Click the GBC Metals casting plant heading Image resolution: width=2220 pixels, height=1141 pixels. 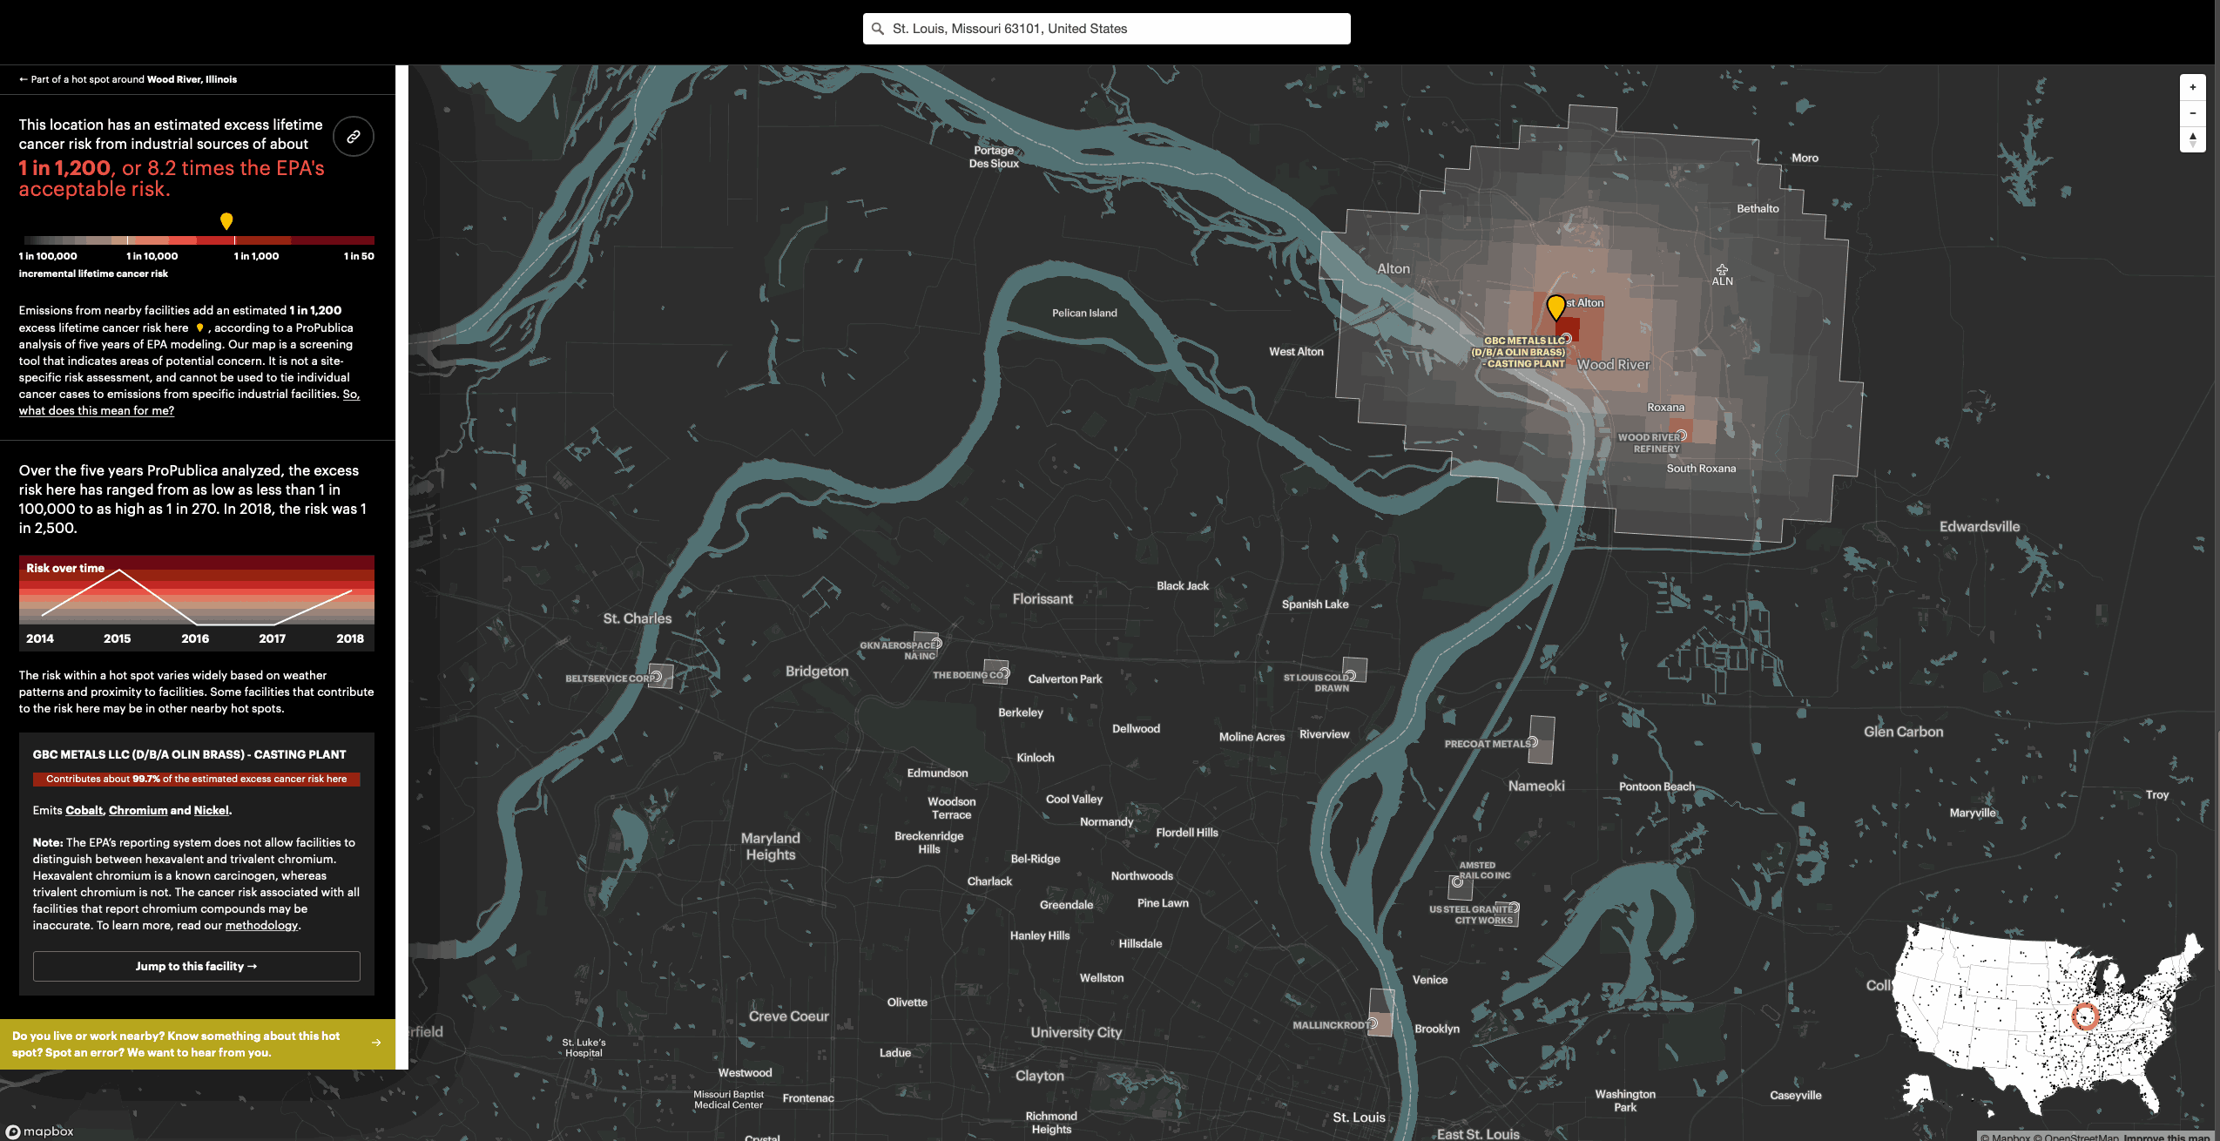[189, 754]
